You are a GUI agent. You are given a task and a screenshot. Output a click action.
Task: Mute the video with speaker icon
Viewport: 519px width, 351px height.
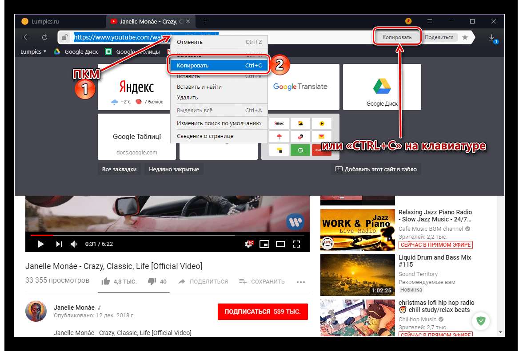coord(74,244)
